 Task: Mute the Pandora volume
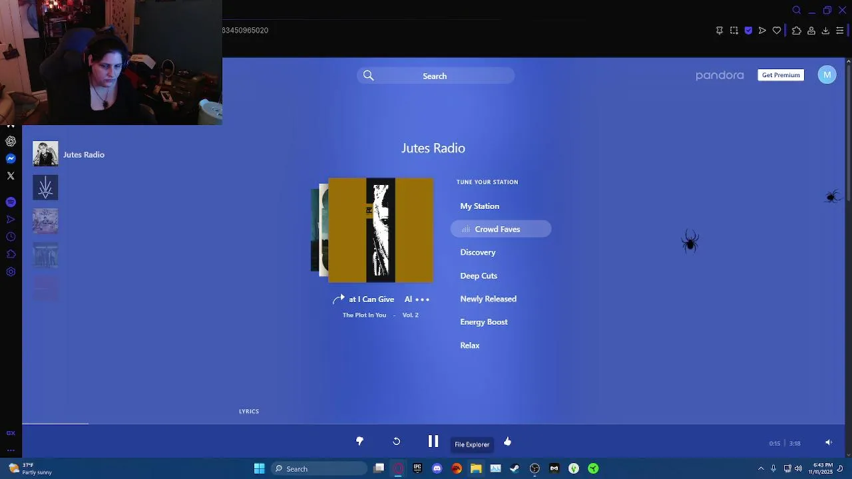point(829,442)
